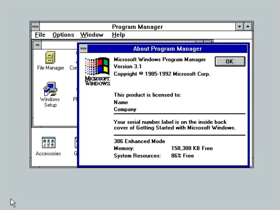Click the 'Copyright © 1985-1992 Microsoft Corp.' line
This screenshot has width=280, height=210.
point(162,74)
